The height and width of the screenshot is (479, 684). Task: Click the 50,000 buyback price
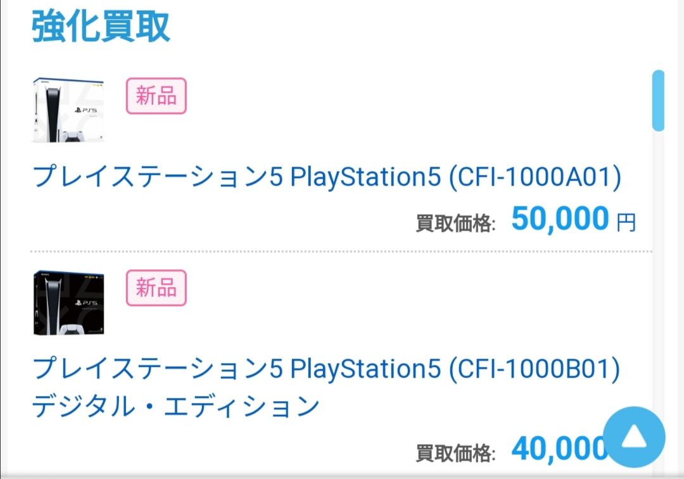[x=560, y=219]
